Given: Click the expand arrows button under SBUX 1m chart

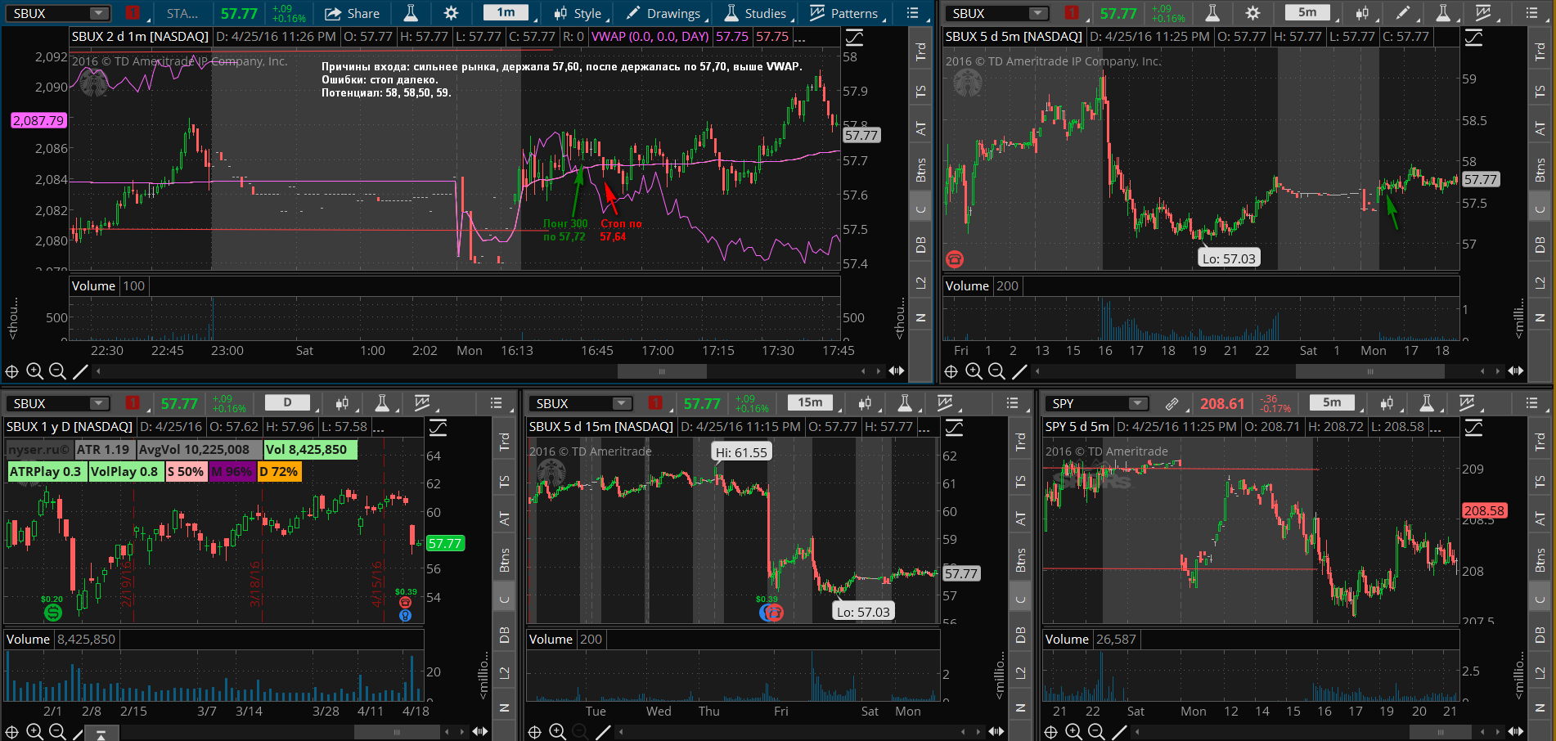Looking at the screenshot, I should coord(897,371).
